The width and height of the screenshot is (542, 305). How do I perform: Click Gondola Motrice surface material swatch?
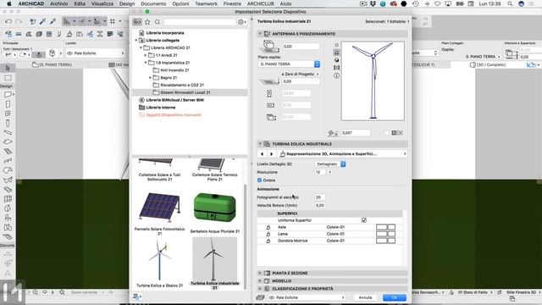click(x=386, y=241)
